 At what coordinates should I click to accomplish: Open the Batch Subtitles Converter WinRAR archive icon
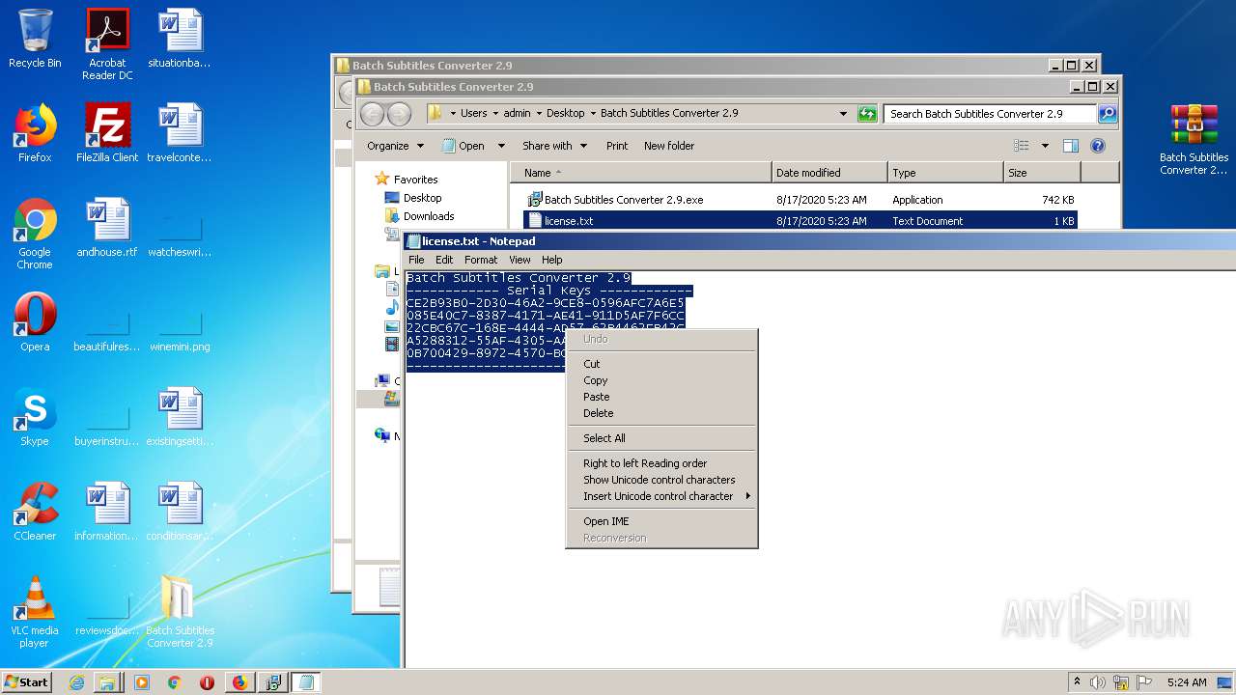coord(1194,139)
